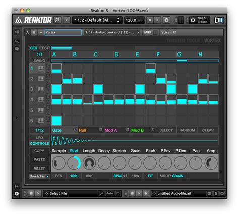Switch to the Gate lane tab
Screen dimensions: 239x215
click(x=57, y=130)
